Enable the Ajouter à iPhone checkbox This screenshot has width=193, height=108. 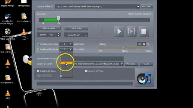[86, 71]
